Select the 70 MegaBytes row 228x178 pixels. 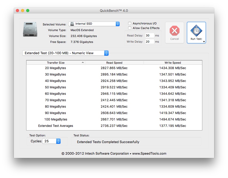click(114, 100)
